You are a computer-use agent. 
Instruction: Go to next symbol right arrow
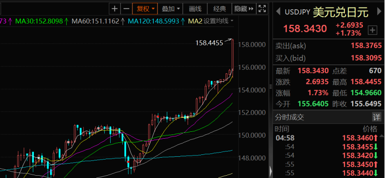coord(379,11)
